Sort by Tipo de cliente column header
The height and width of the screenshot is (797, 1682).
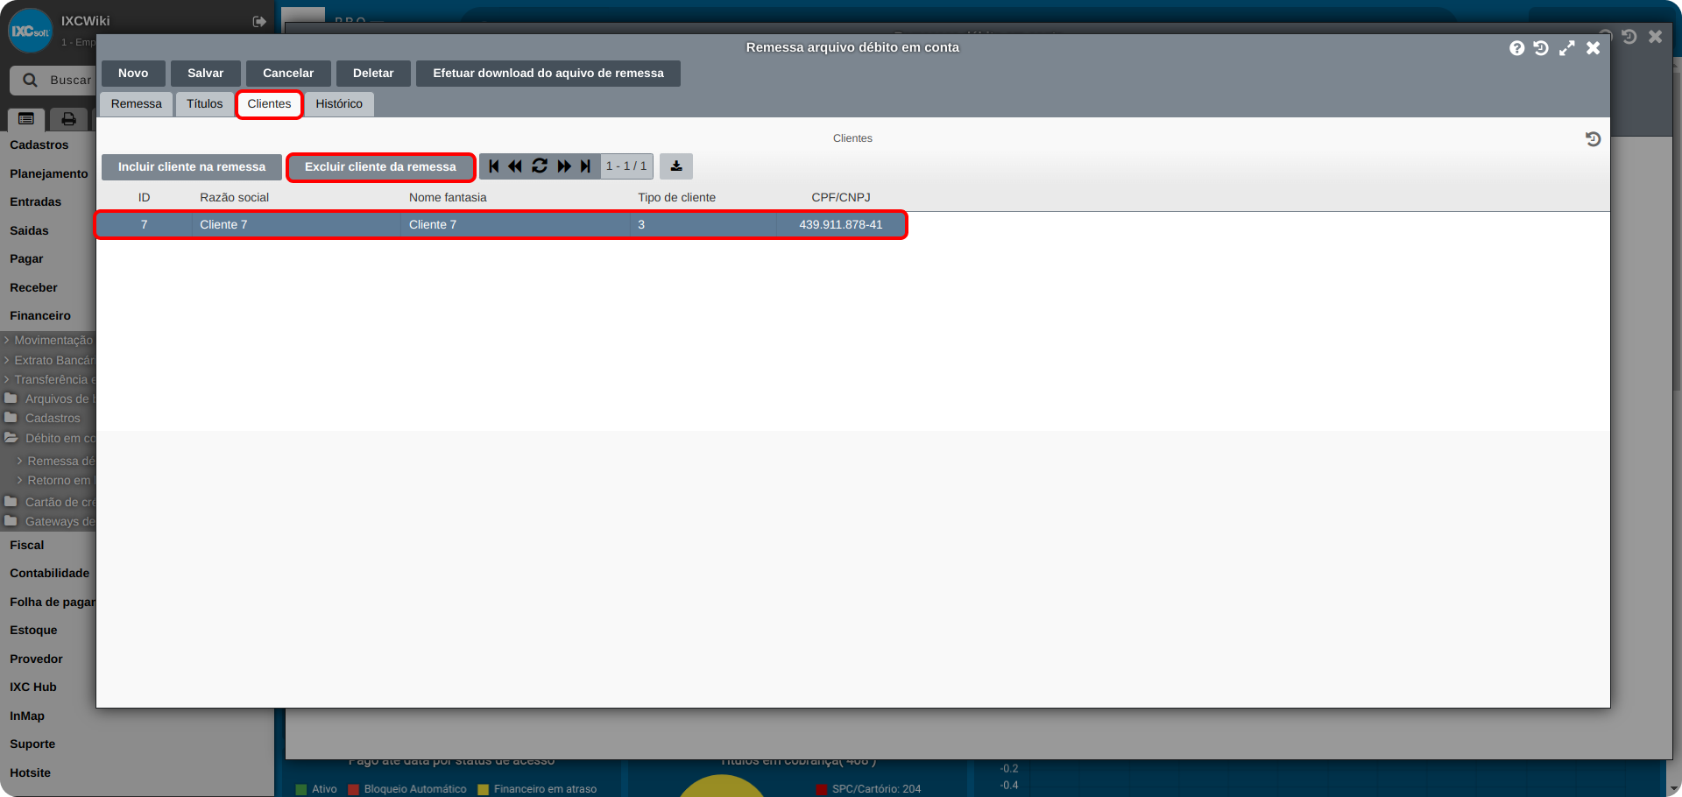point(676,198)
